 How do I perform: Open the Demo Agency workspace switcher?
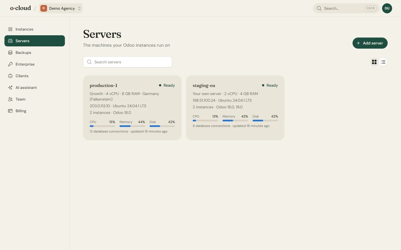pos(61,8)
